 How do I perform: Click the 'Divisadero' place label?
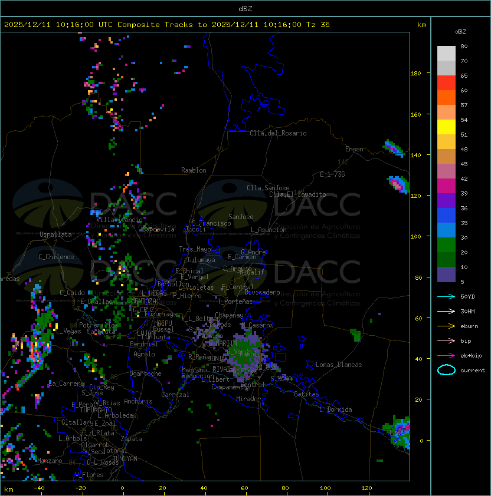click(263, 292)
